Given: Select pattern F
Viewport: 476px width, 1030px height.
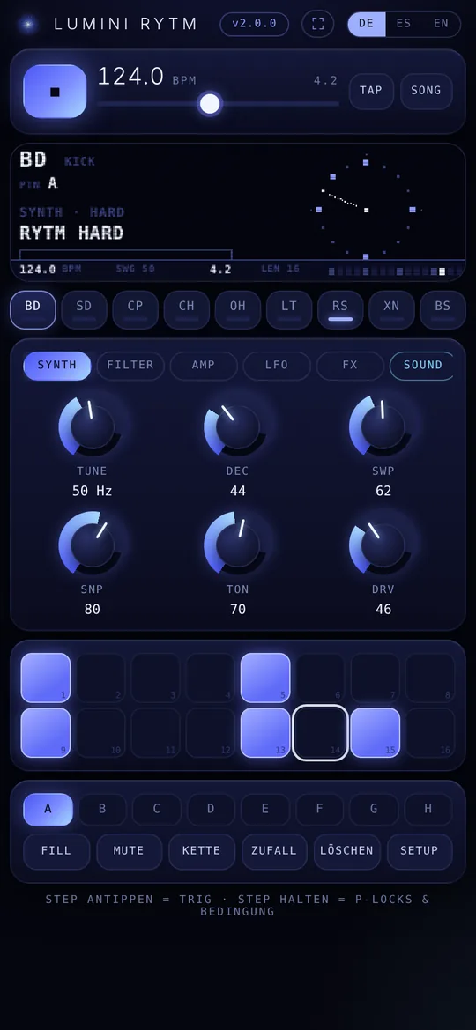Looking at the screenshot, I should tap(319, 809).
